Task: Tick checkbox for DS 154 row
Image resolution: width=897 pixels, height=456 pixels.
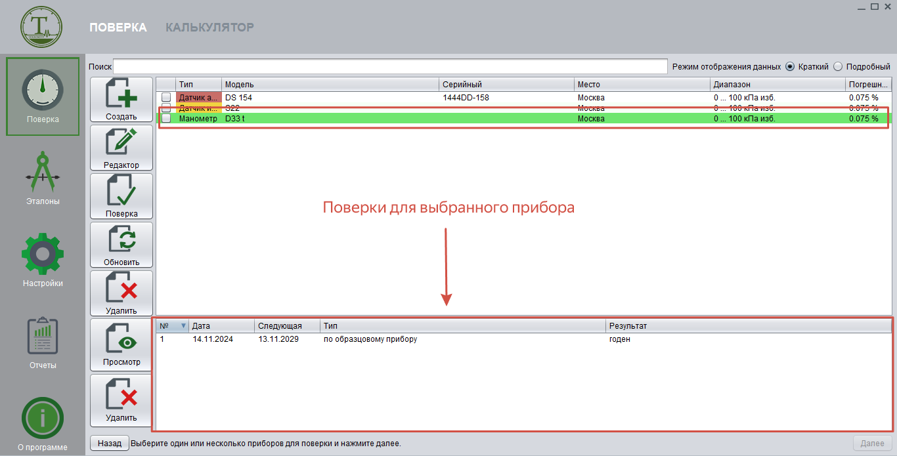Action: [166, 98]
